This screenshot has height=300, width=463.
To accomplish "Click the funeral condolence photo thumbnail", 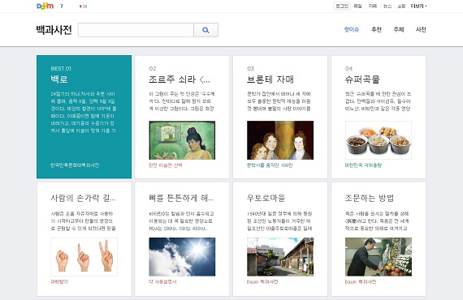I will click(379, 257).
